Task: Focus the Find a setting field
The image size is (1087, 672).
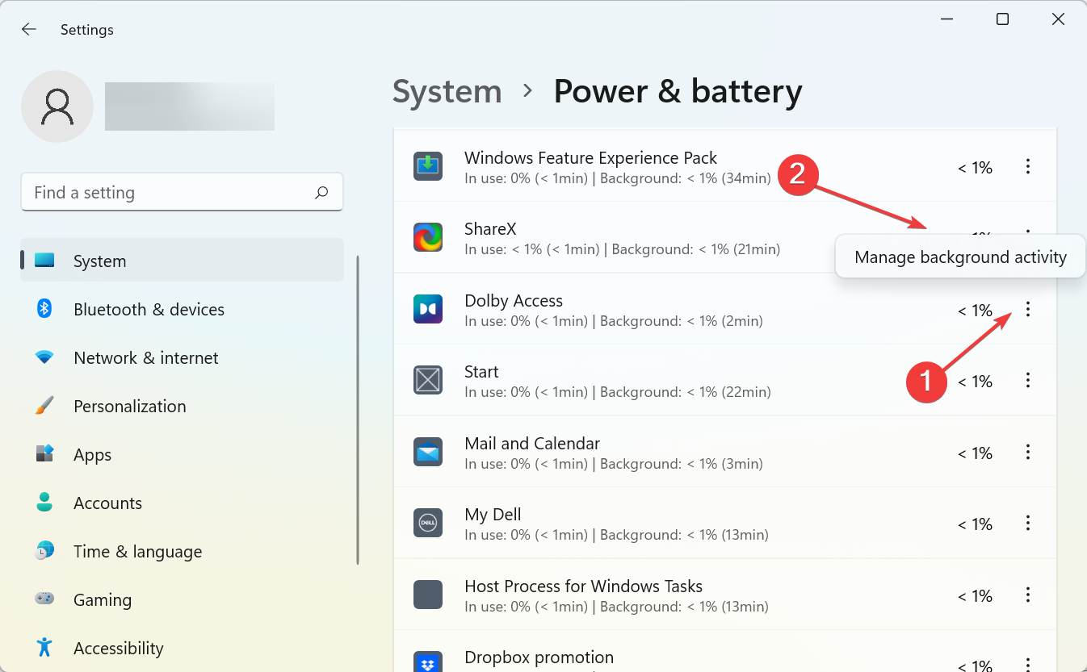Action: [x=182, y=193]
